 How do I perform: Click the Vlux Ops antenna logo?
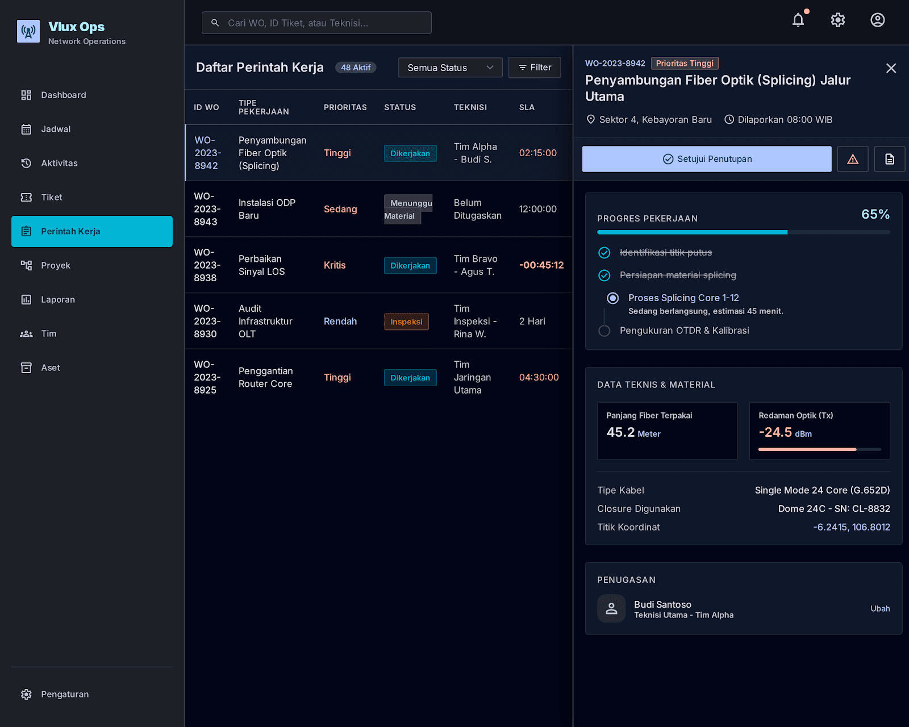click(x=28, y=32)
